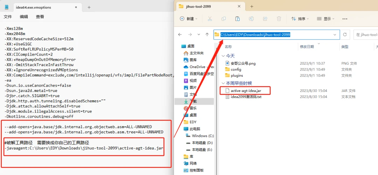Click the Paste icon in Explorer toolbar
This screenshot has height=175, width=378.
point(237,19)
